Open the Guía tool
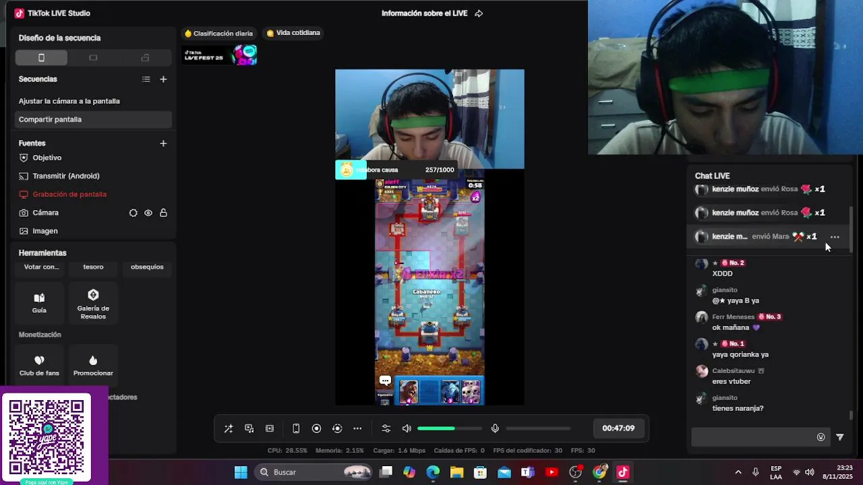Image resolution: width=863 pixels, height=485 pixels. tap(39, 303)
